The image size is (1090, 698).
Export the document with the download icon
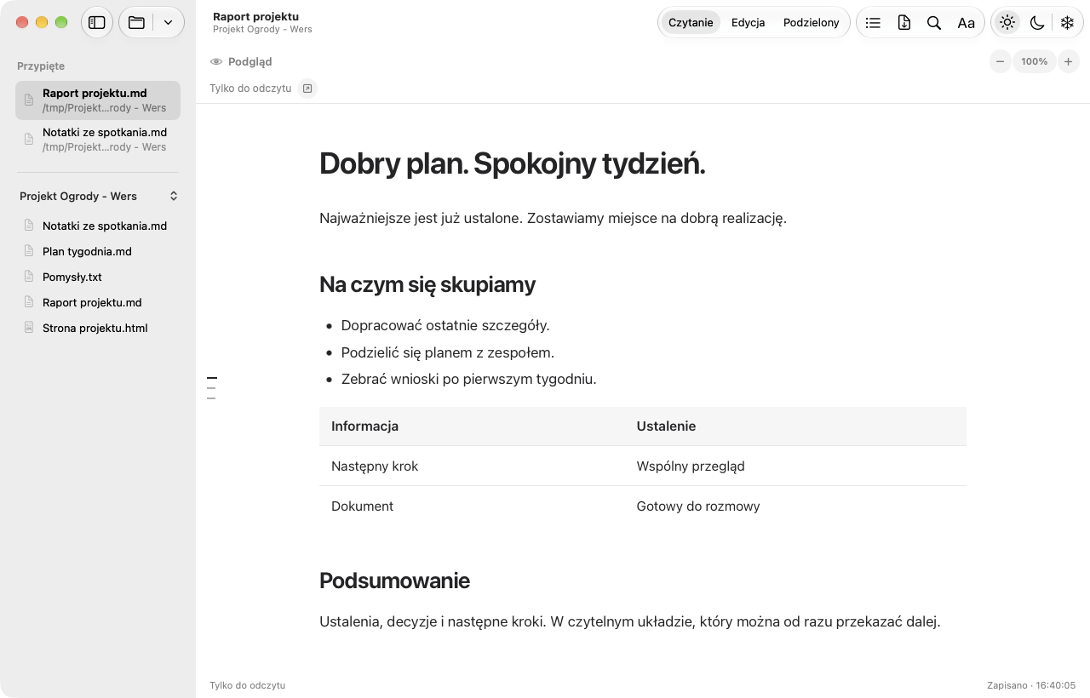[x=904, y=23]
